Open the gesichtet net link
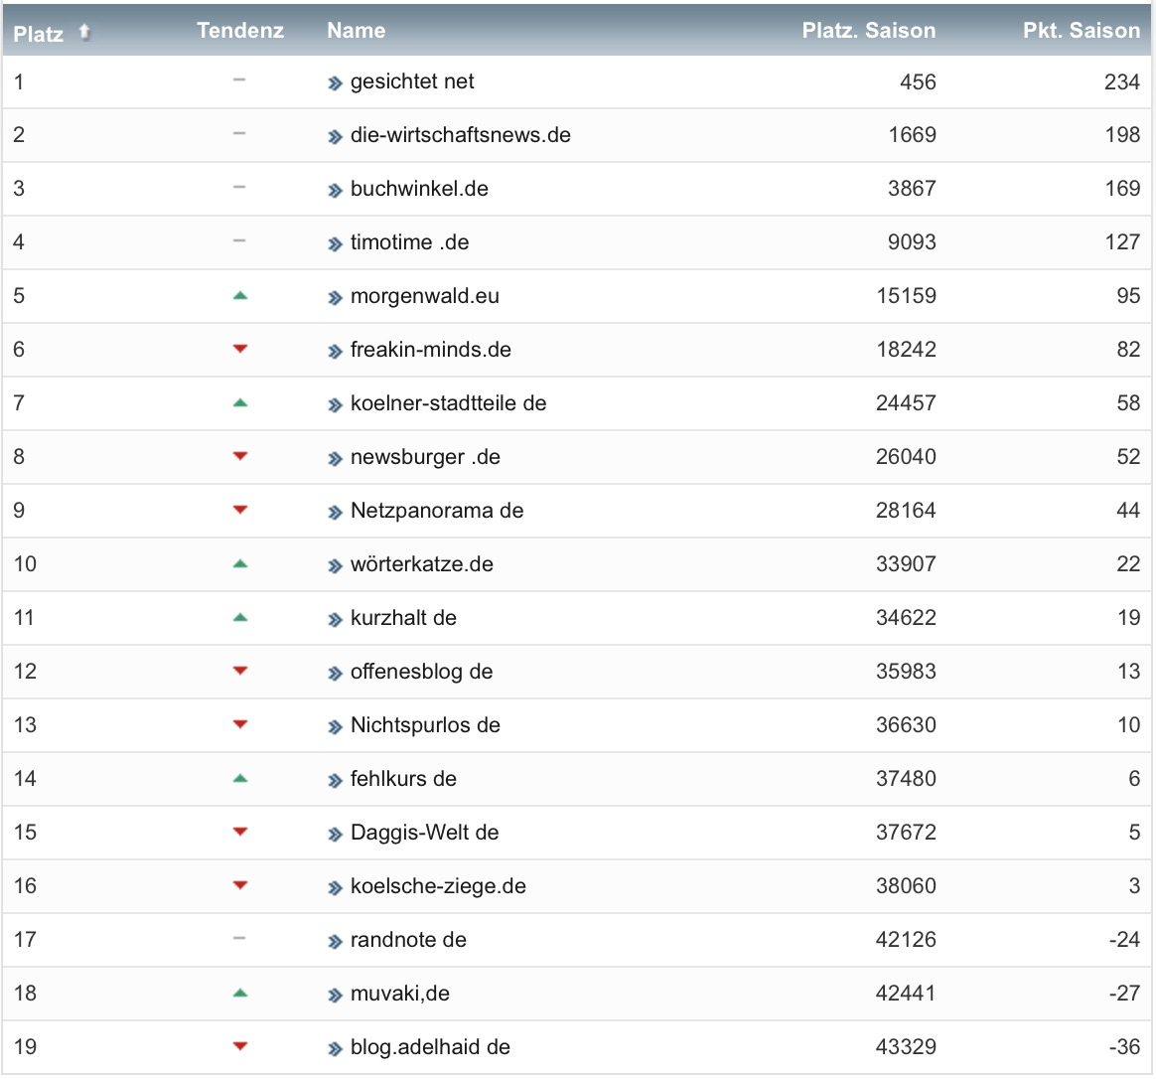The image size is (1156, 1079). (x=412, y=81)
